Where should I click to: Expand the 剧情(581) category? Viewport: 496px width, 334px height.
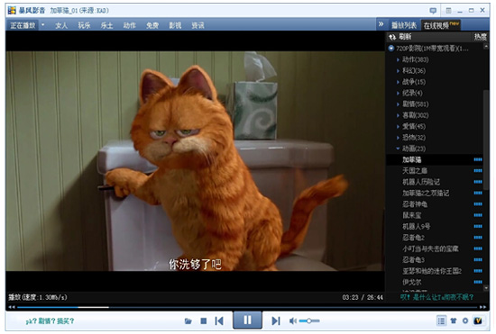point(398,104)
